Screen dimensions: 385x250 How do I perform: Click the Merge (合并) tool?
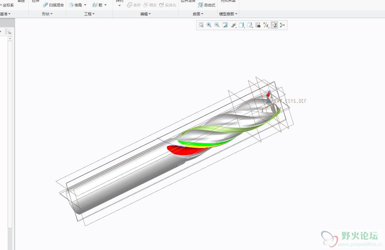134,5
